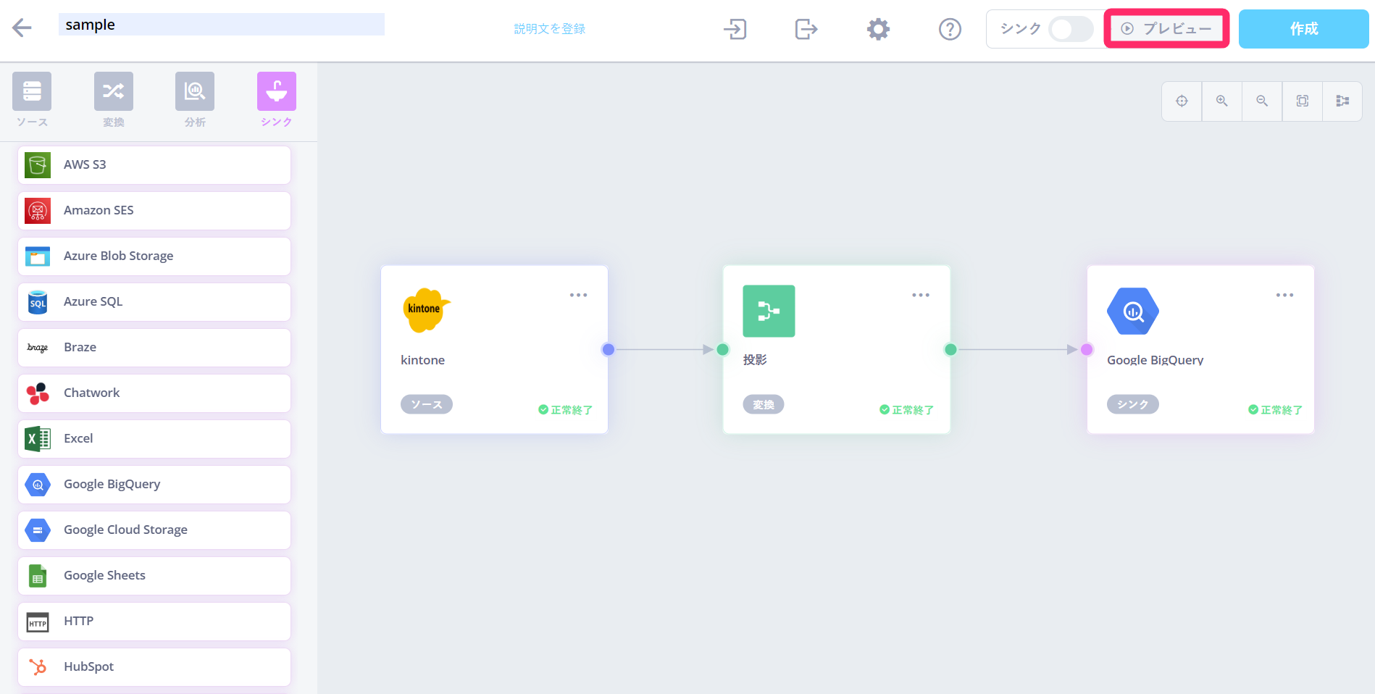1375x694 pixels.
Task: Click the auto-layout canvas icon
Action: pyautogui.click(x=1342, y=101)
